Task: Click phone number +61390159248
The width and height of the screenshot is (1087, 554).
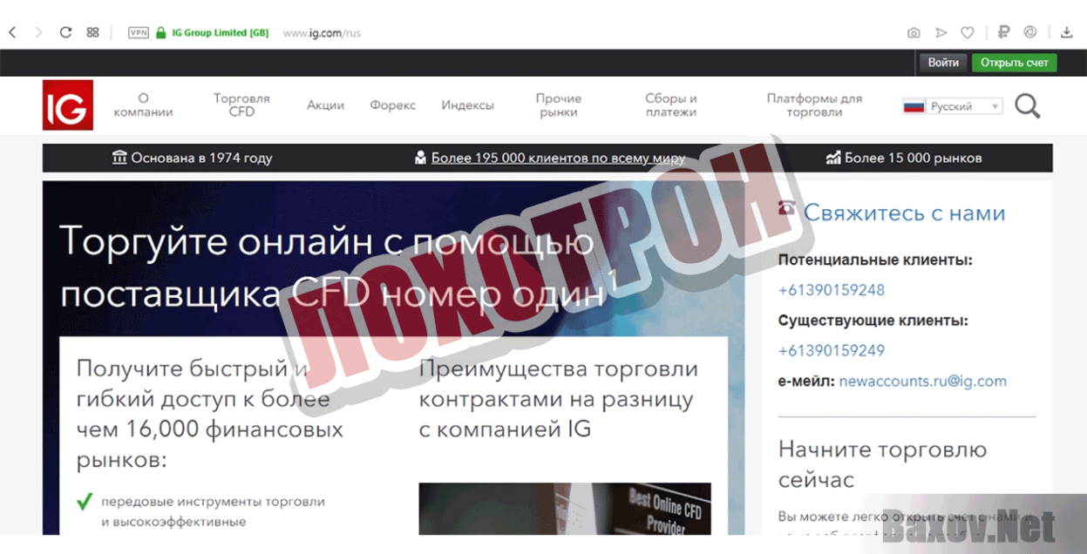Action: [x=831, y=290]
